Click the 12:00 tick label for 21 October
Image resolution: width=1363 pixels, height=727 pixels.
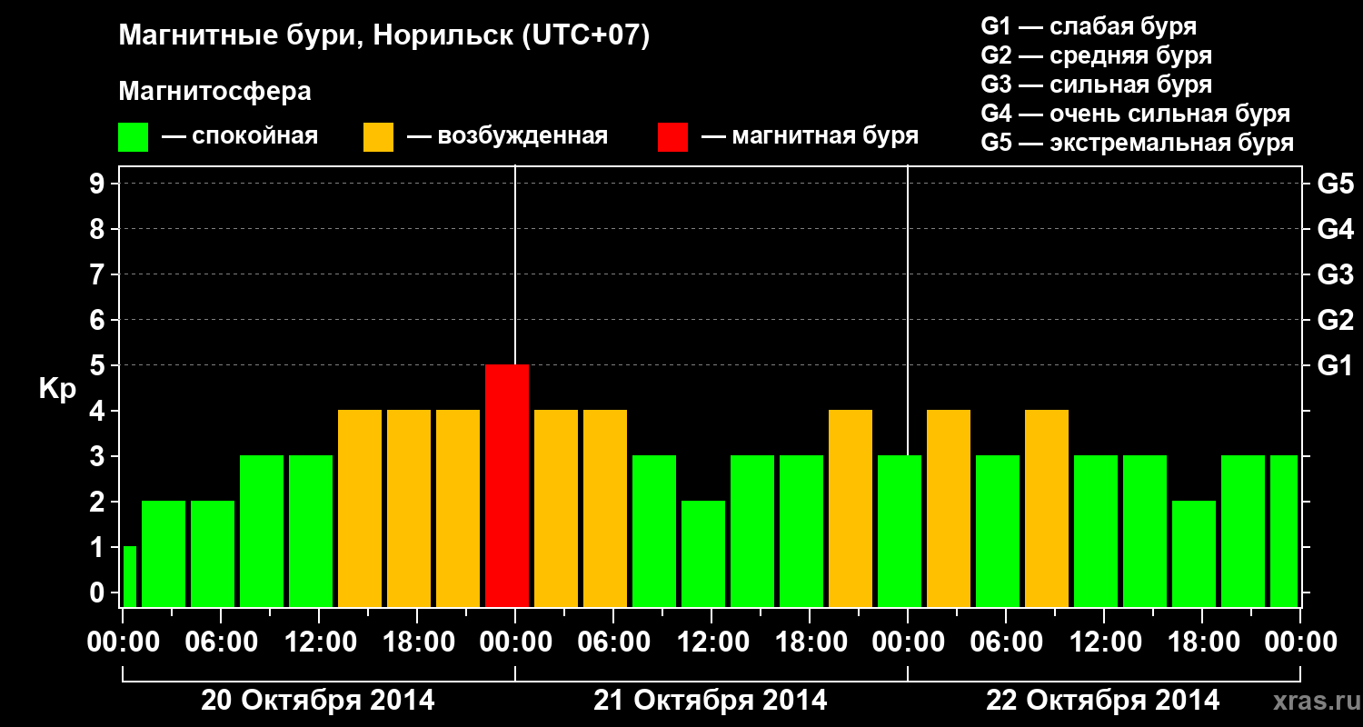(x=711, y=642)
